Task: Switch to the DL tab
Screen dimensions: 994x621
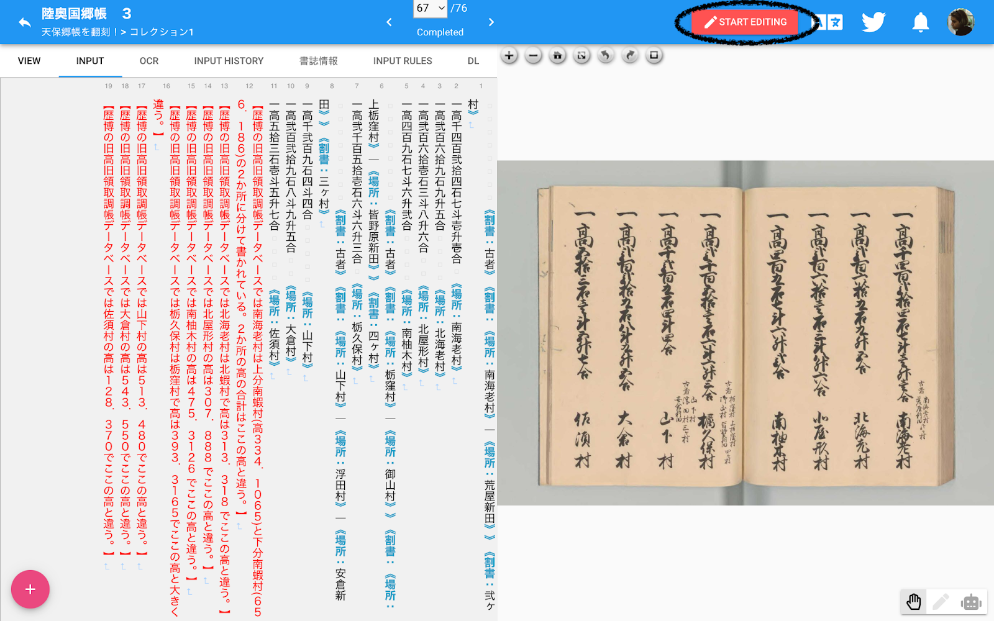Action: click(473, 61)
